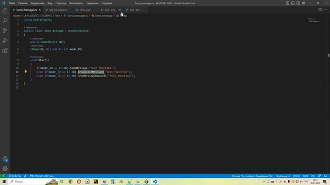The height and width of the screenshot is (185, 330).
Task: Click the lightbulb code action on line 11
Action: pos(26,72)
